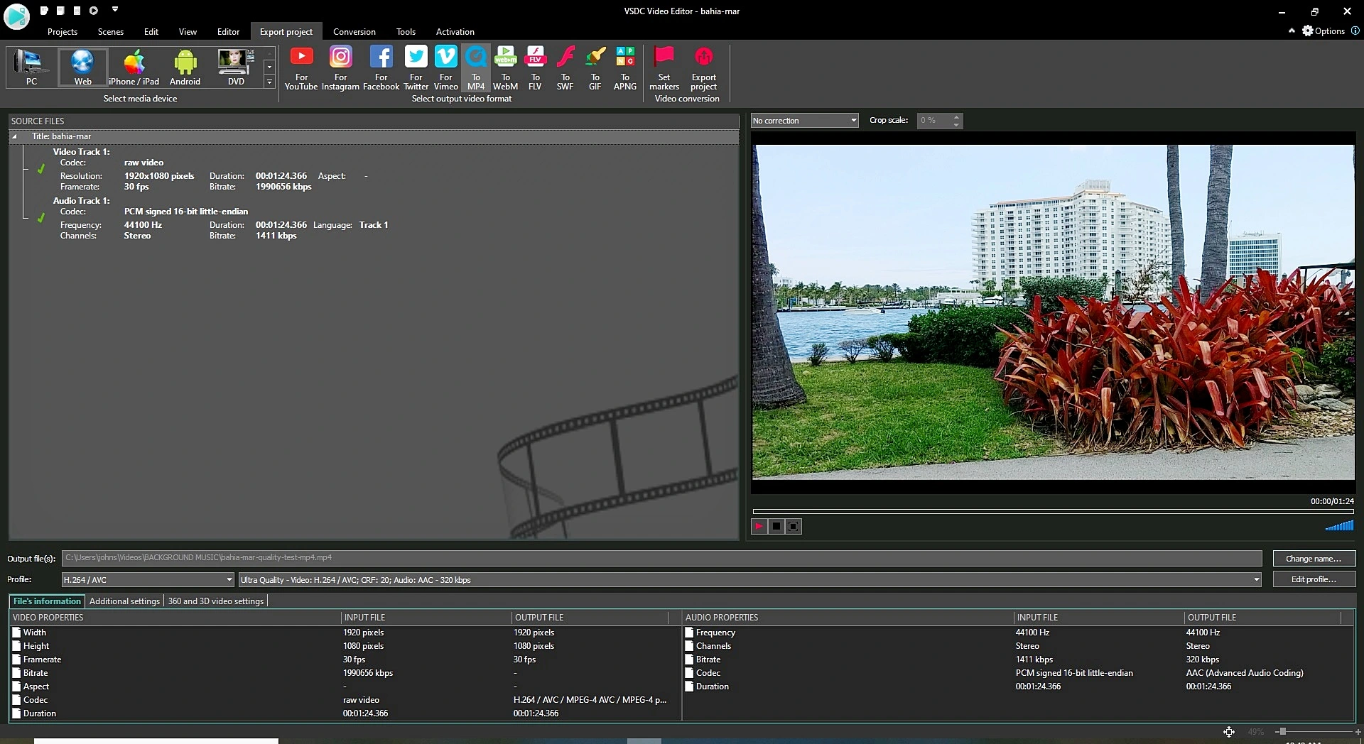Choose the Android device option
Viewport: 1364px width, 744px height.
click(185, 67)
